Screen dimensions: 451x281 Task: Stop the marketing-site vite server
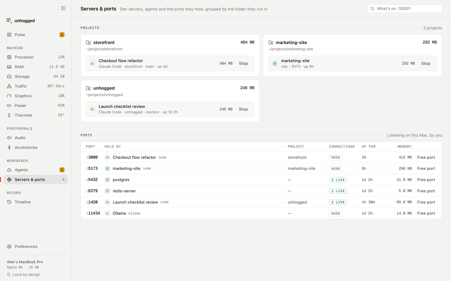(426, 63)
